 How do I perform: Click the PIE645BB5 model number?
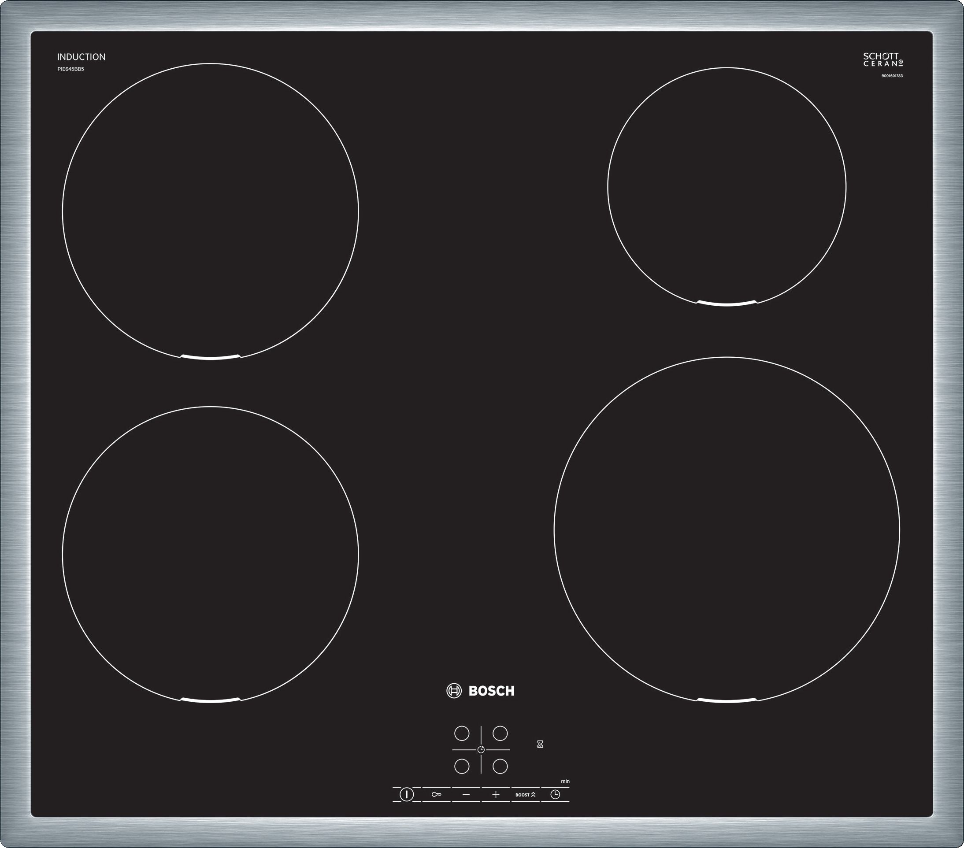coord(71,69)
